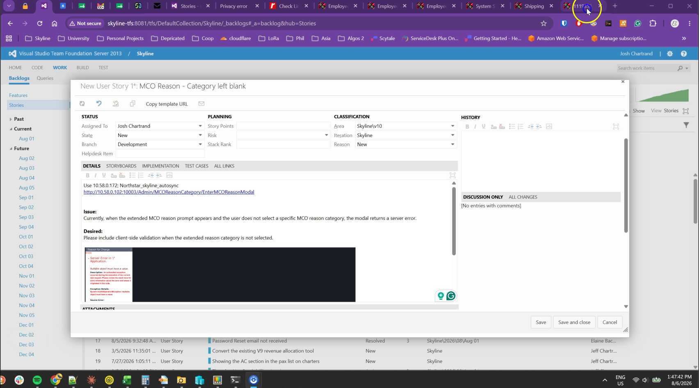699x388 pixels.
Task: Maximize the Details editor with fullscreen icon
Action: (452, 175)
